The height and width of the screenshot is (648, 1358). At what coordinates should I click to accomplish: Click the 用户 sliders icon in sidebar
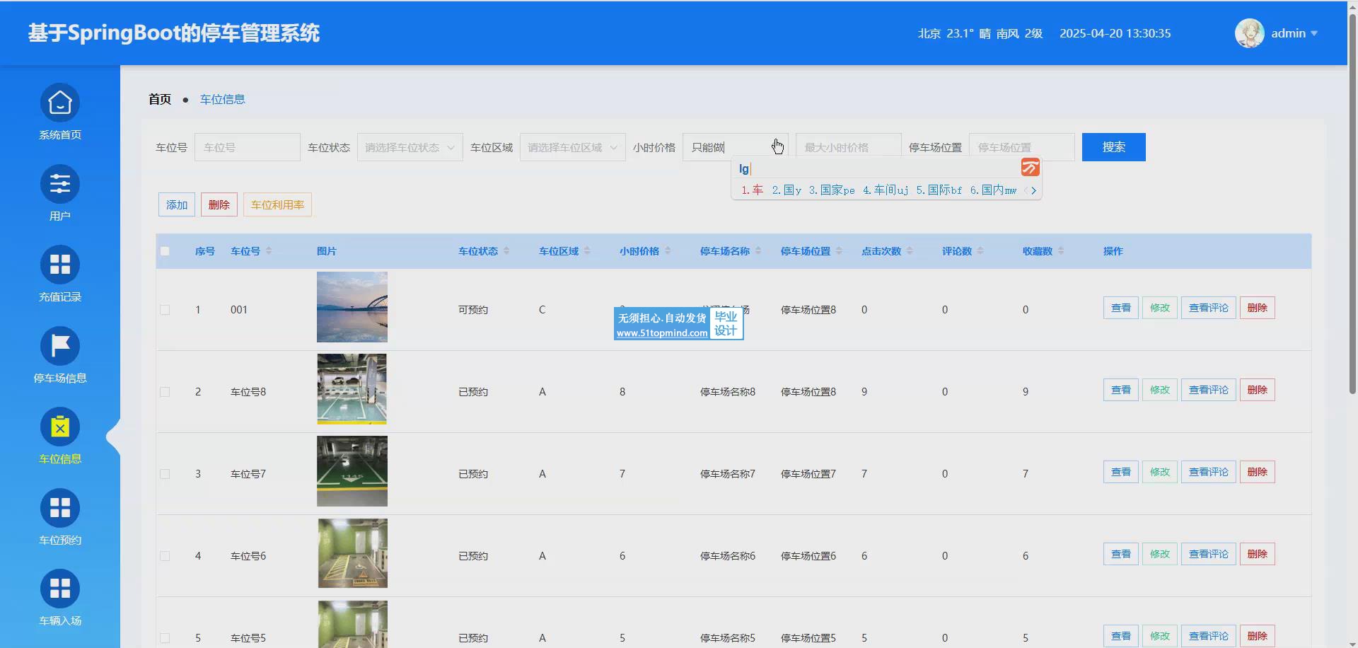[60, 185]
